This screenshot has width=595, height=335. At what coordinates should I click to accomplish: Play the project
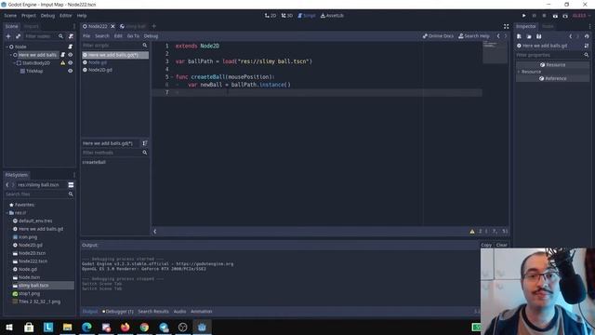click(x=524, y=16)
